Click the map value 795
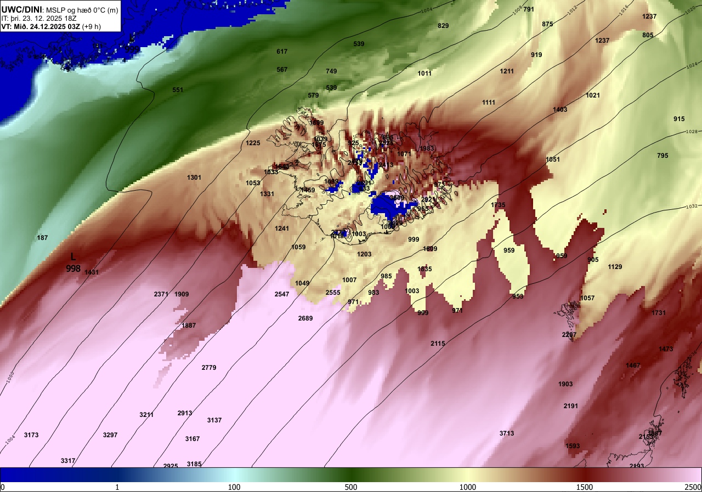Viewport: 702px width, 492px height. 663,156
